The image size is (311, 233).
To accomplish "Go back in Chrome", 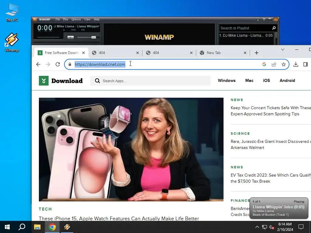I will pos(38,64).
